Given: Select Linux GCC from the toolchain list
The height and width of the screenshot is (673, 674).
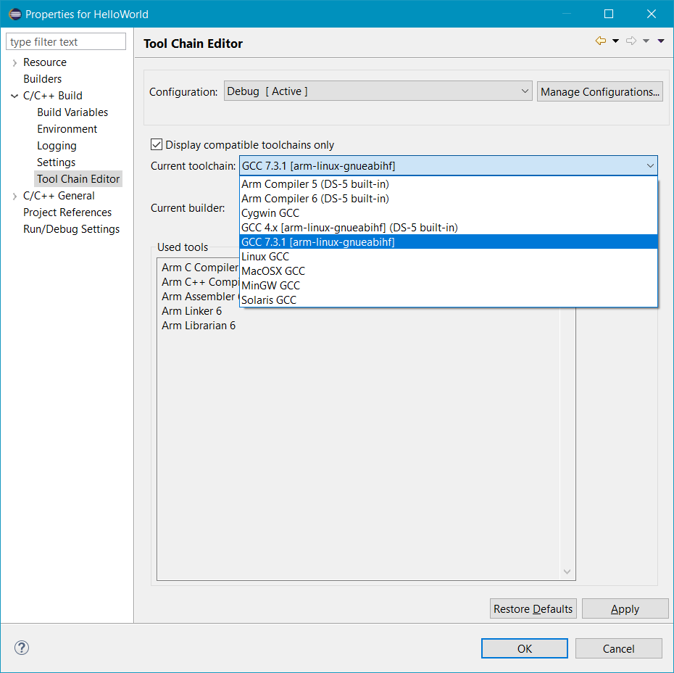Looking at the screenshot, I should point(265,256).
